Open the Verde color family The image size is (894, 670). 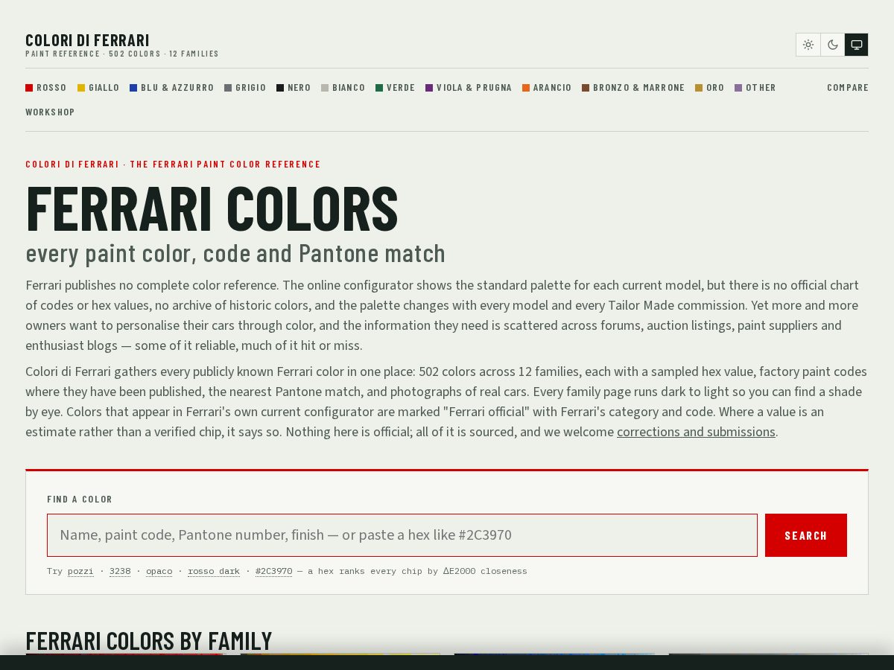(396, 88)
